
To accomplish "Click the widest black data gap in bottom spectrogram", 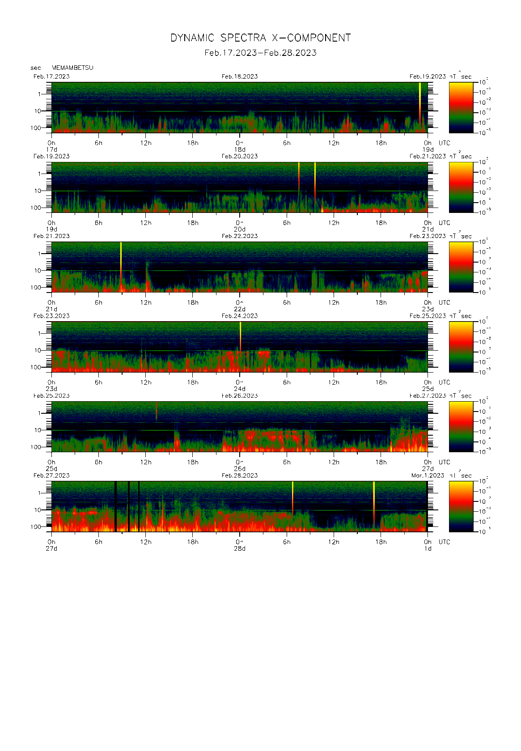I will coord(116,506).
